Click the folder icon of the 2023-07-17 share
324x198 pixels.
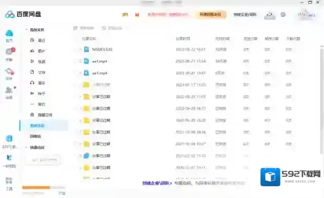point(86,85)
